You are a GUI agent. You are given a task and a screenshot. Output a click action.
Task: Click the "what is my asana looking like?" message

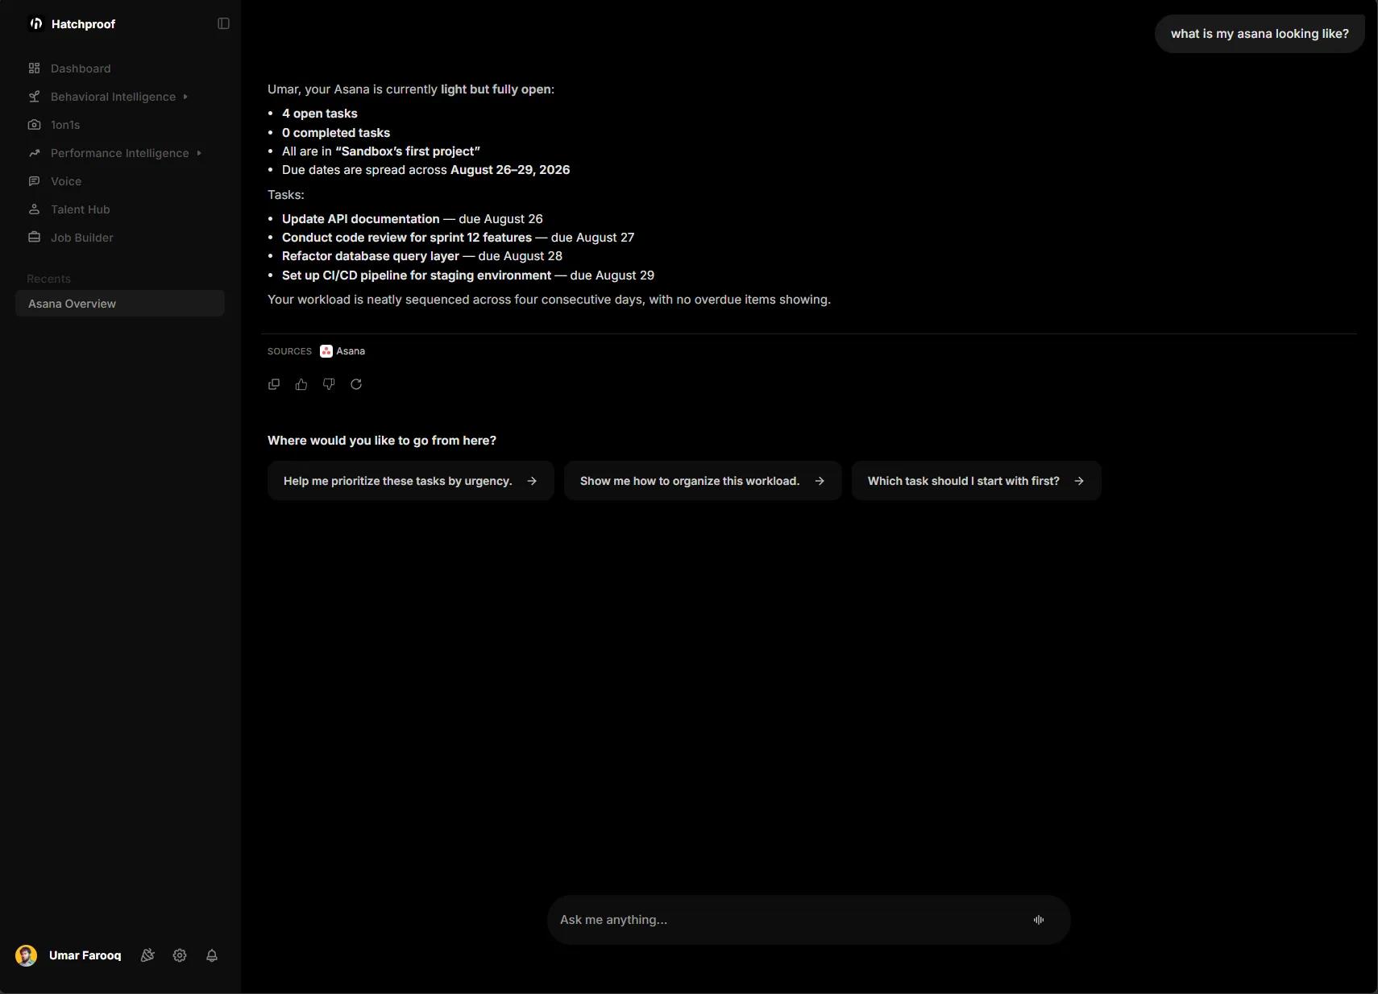[x=1260, y=34]
